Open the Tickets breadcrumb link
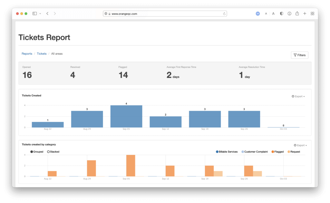Viewport: 330px width, 203px height. (x=42, y=54)
